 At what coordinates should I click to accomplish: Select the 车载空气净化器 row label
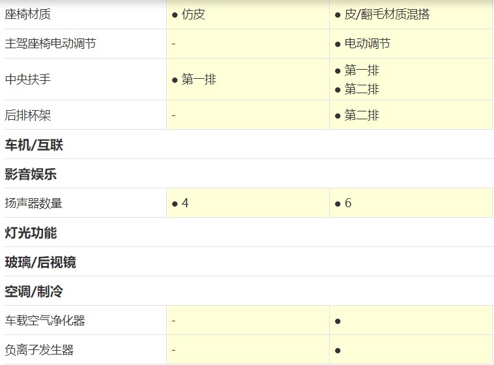coord(45,320)
